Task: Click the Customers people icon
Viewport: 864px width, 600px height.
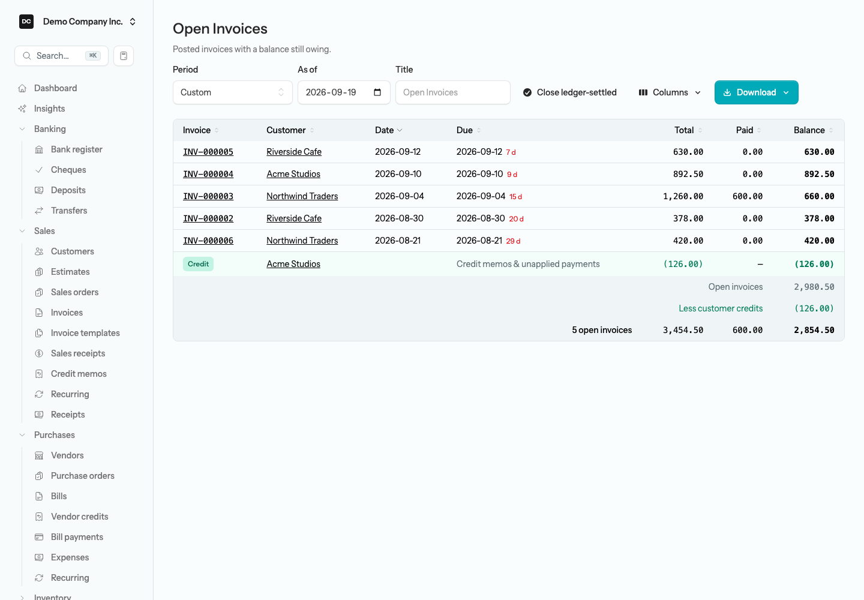Action: (x=39, y=251)
